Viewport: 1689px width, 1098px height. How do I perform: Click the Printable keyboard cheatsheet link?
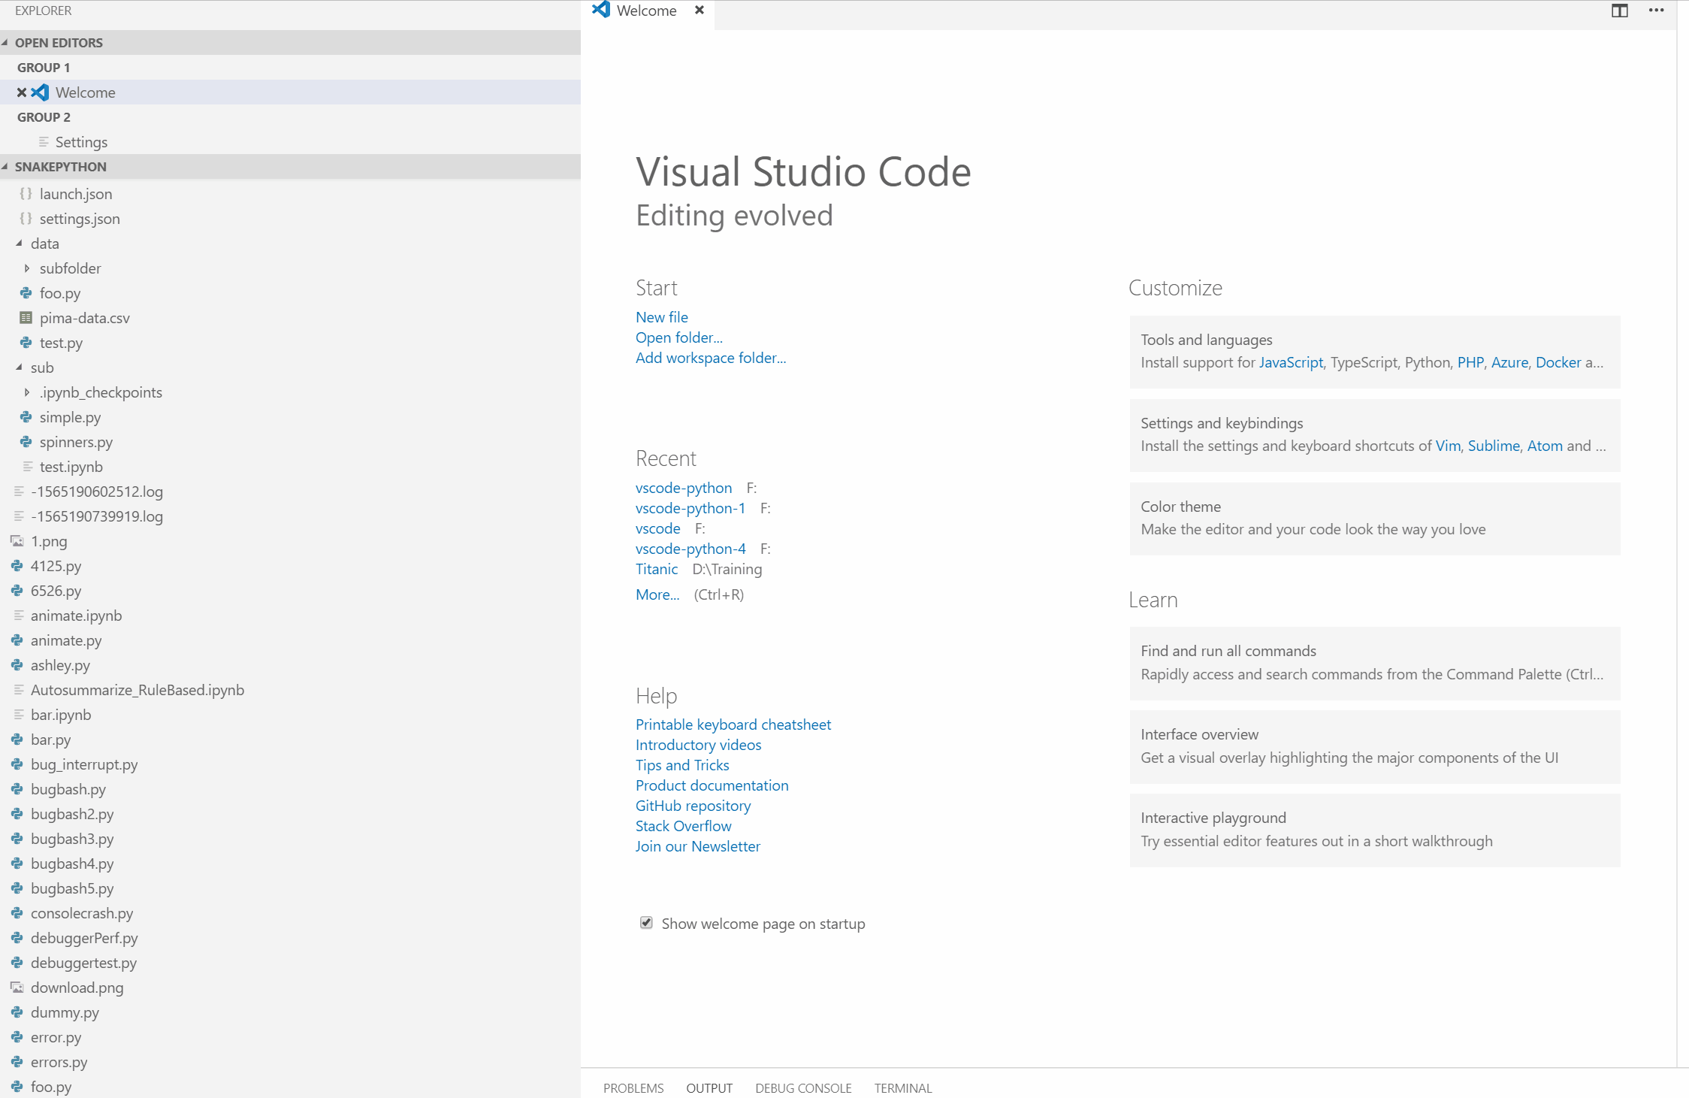733,724
